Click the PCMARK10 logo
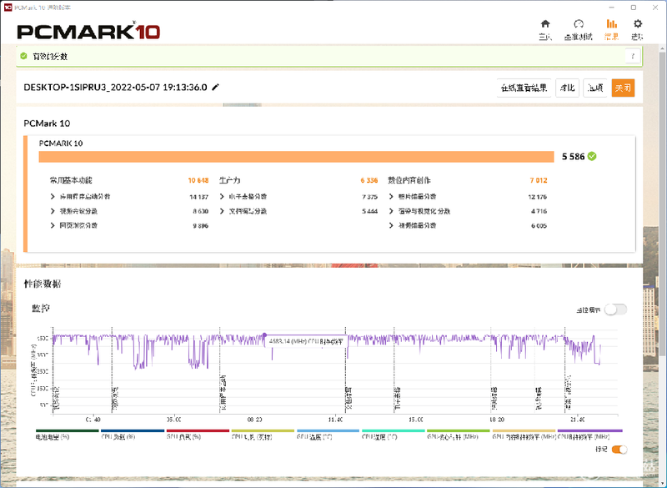This screenshot has width=667, height=488. [x=88, y=31]
